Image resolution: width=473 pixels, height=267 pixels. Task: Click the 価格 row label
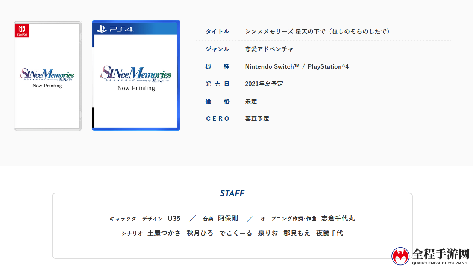click(217, 101)
